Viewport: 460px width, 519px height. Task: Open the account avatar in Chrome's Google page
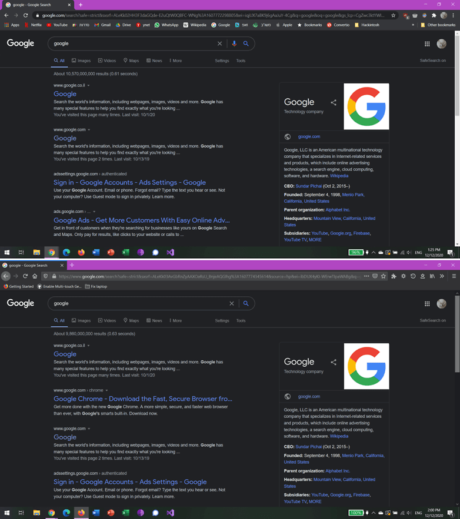(x=441, y=43)
